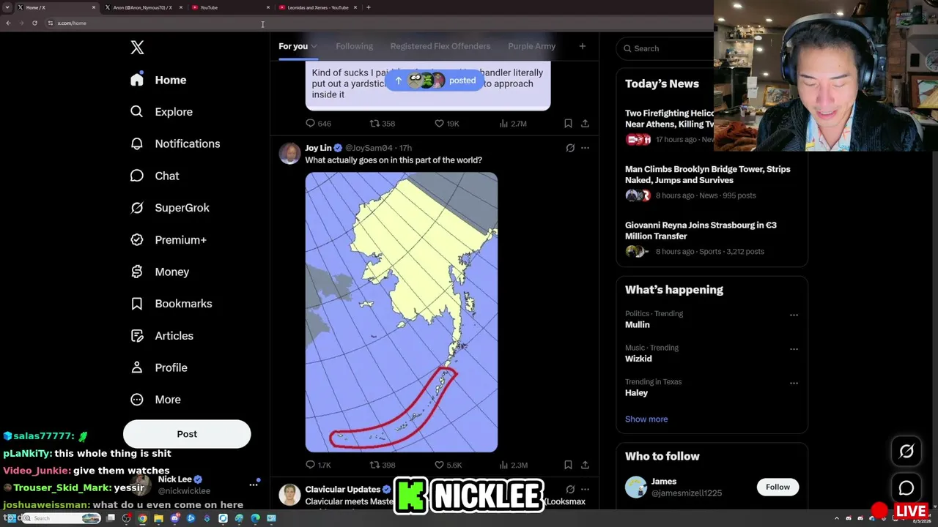The height and width of the screenshot is (527, 938).
Task: Share Joy Lin's map post
Action: coord(585,465)
